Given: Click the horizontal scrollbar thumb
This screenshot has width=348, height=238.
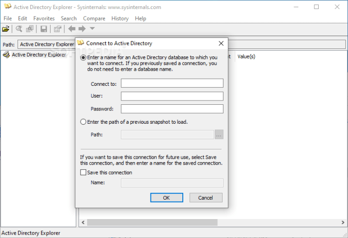Looking at the screenshot, I should [x=152, y=222].
